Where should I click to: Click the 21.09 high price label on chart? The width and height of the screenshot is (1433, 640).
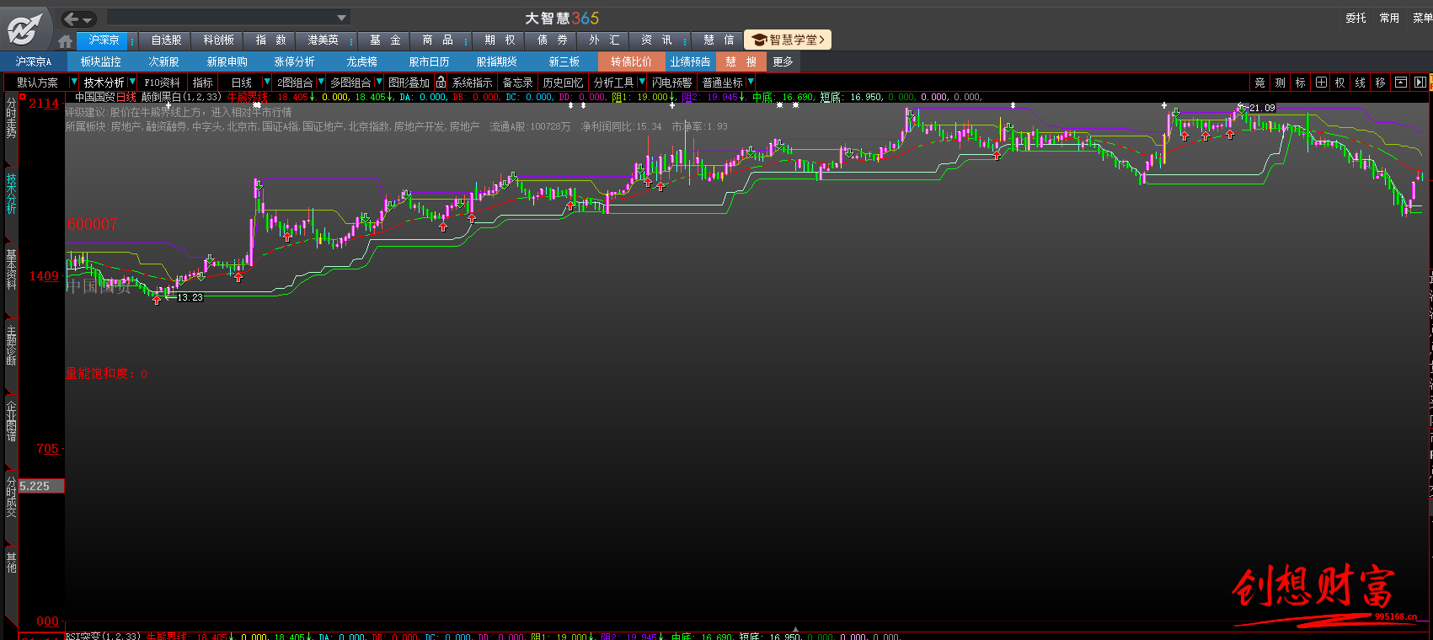click(1262, 108)
